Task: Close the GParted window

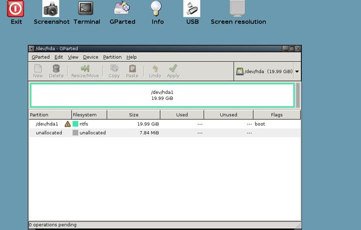Action: click(x=298, y=48)
